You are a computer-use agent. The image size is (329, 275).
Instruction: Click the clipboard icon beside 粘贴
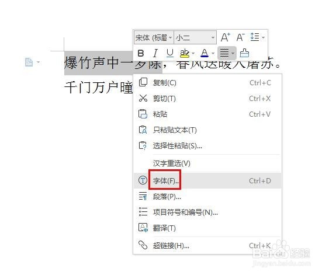[x=143, y=114]
